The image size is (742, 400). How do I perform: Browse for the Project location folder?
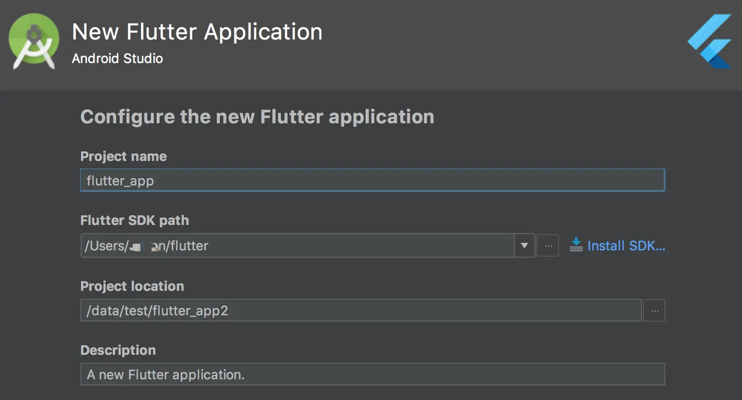(654, 311)
